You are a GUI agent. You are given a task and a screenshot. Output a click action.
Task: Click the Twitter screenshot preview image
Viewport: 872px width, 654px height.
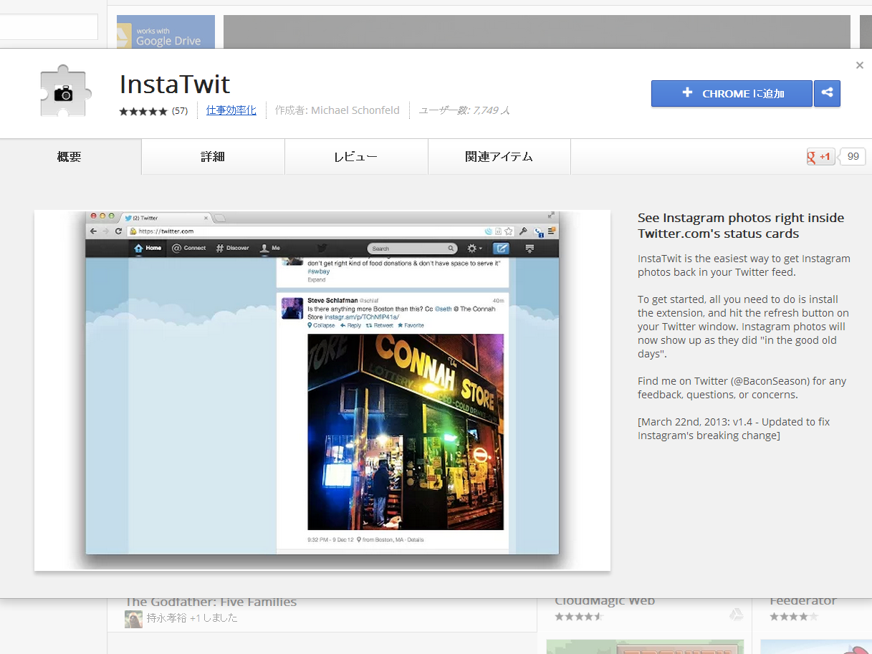pos(322,390)
